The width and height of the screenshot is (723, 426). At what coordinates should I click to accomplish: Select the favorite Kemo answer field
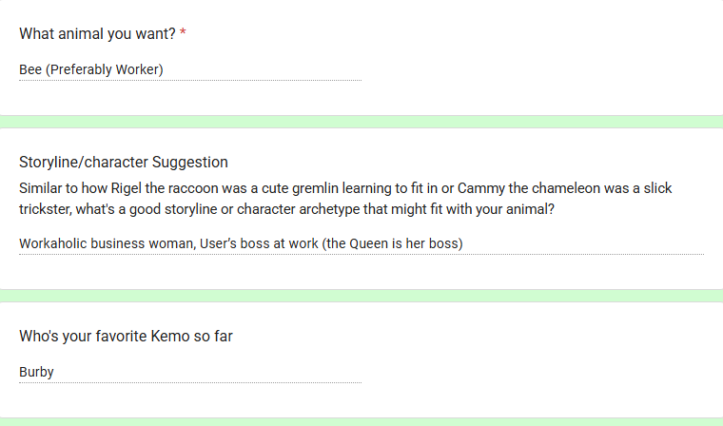point(190,372)
